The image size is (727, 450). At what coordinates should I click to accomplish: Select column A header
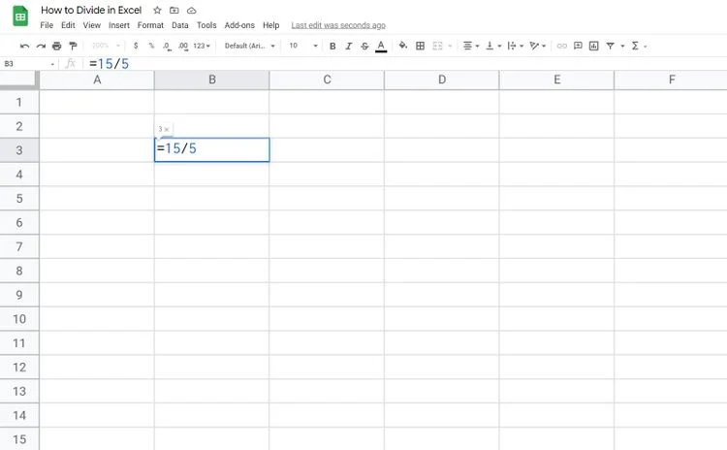click(x=97, y=80)
